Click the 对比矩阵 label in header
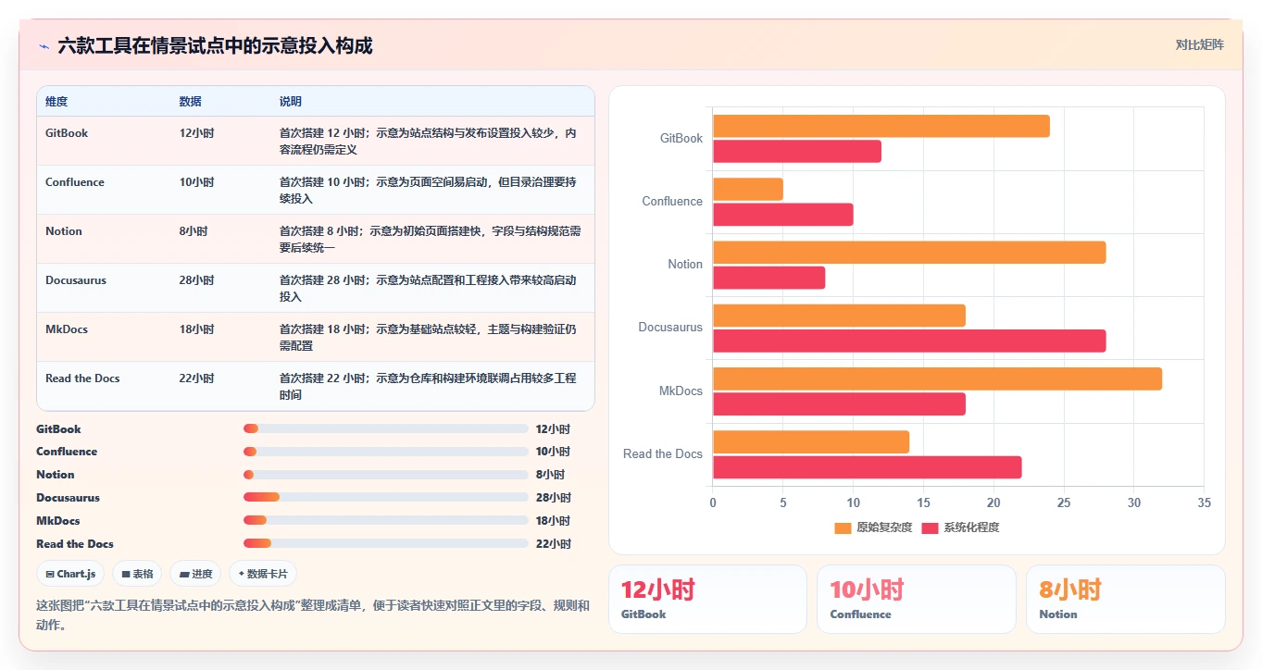 (1200, 44)
